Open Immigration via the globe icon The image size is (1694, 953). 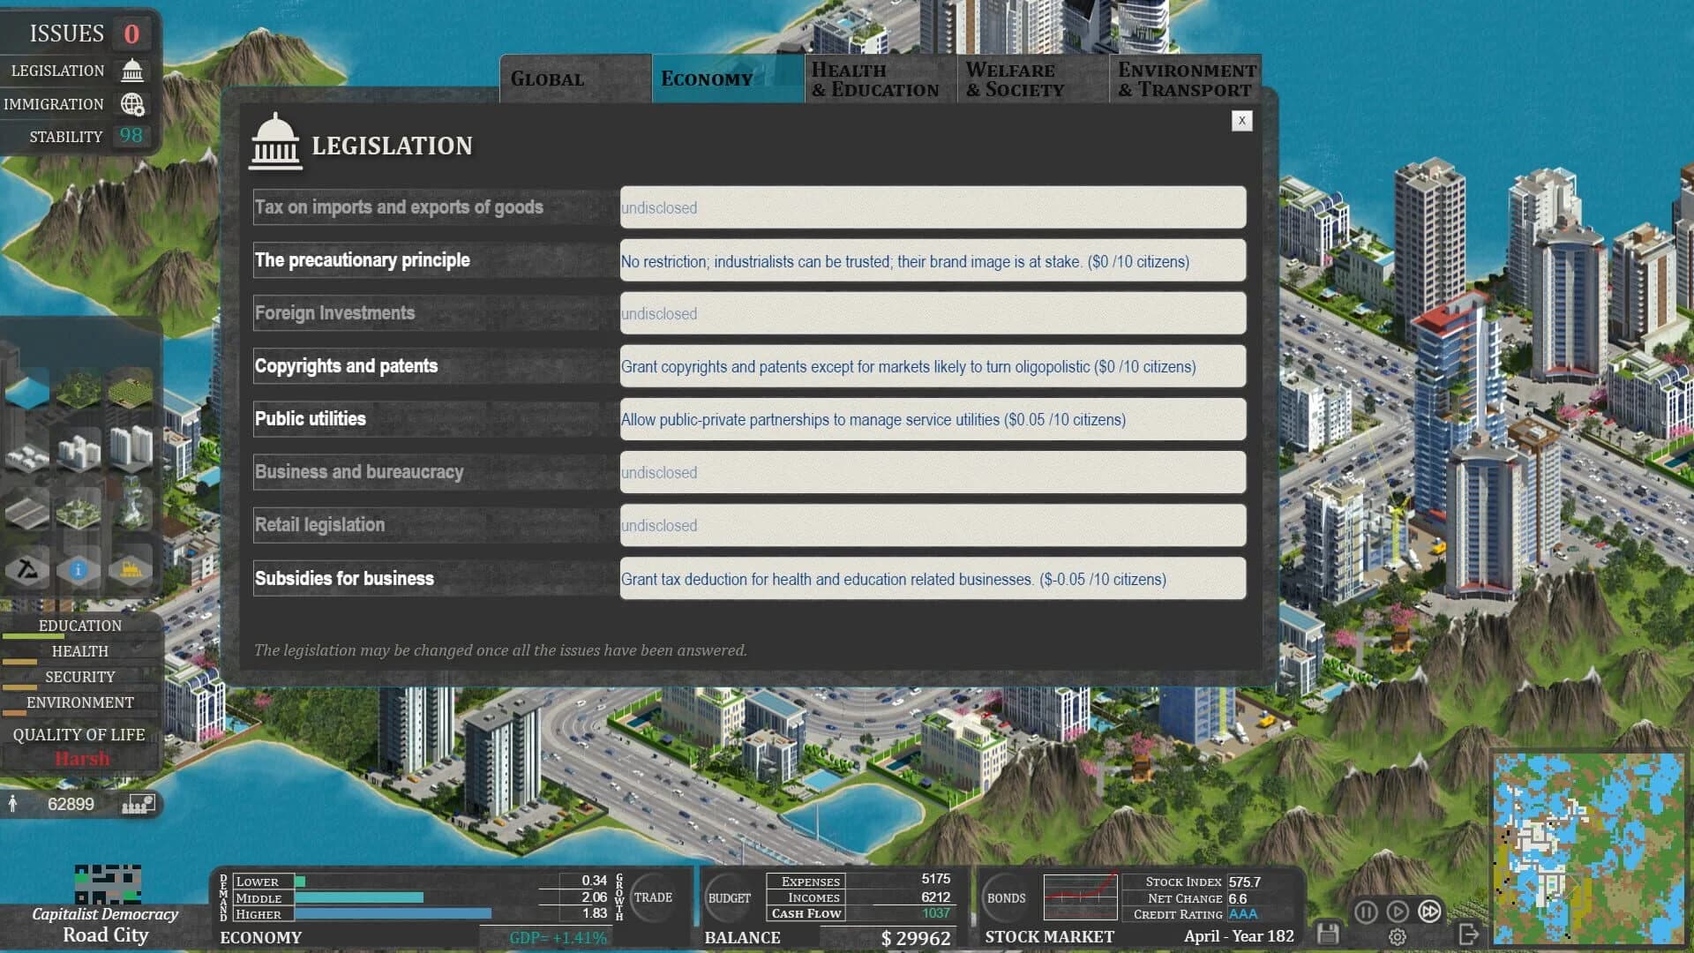point(131,103)
